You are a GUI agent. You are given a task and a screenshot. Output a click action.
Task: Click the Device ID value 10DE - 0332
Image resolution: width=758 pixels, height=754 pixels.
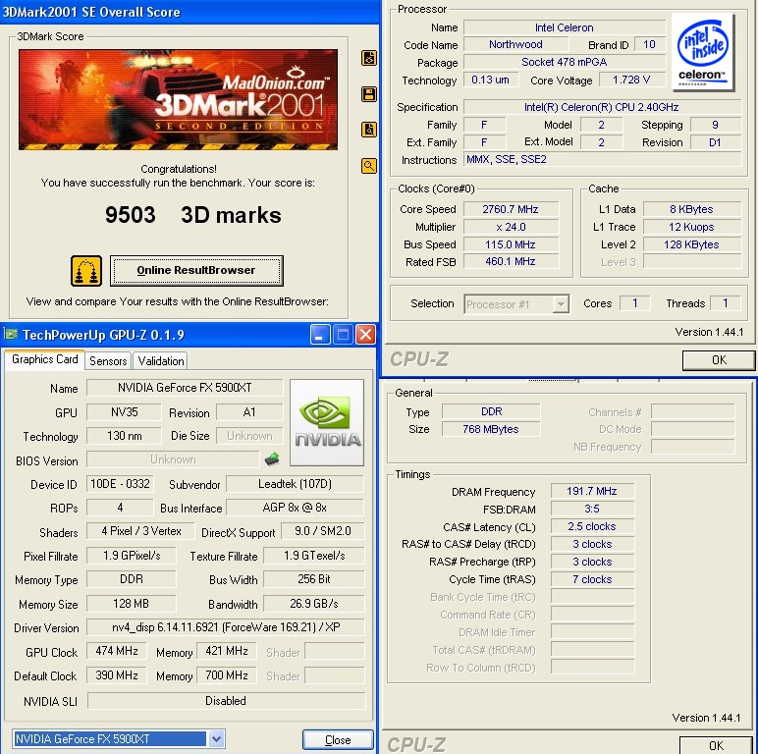tap(120, 484)
